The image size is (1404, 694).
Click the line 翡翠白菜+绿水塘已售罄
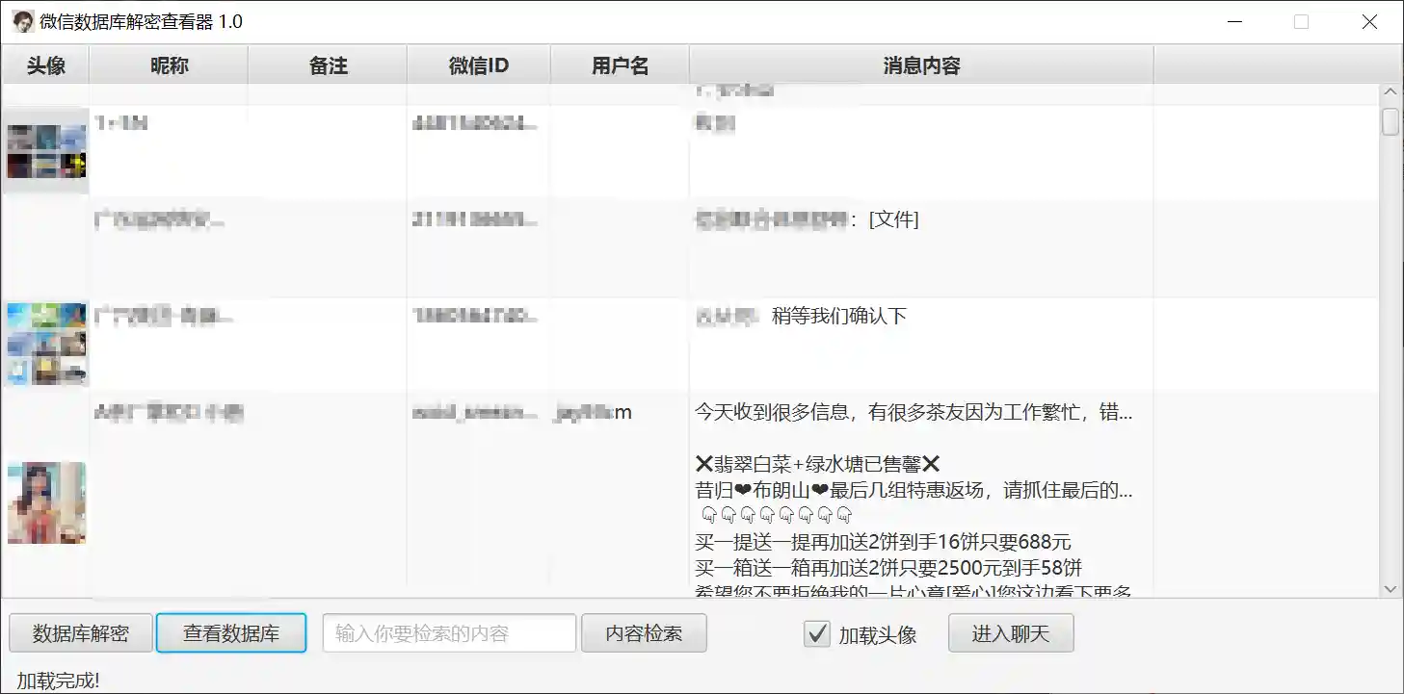(817, 464)
